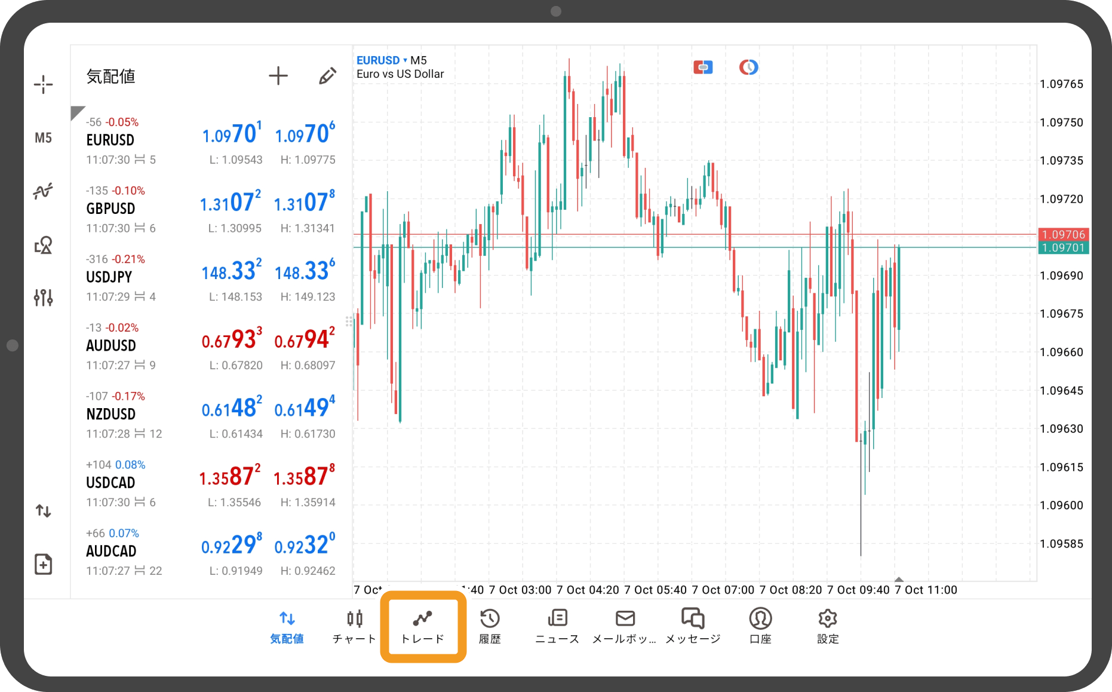Image resolution: width=1112 pixels, height=692 pixels.
Task: Open chart settings sliders icon
Action: click(x=43, y=297)
